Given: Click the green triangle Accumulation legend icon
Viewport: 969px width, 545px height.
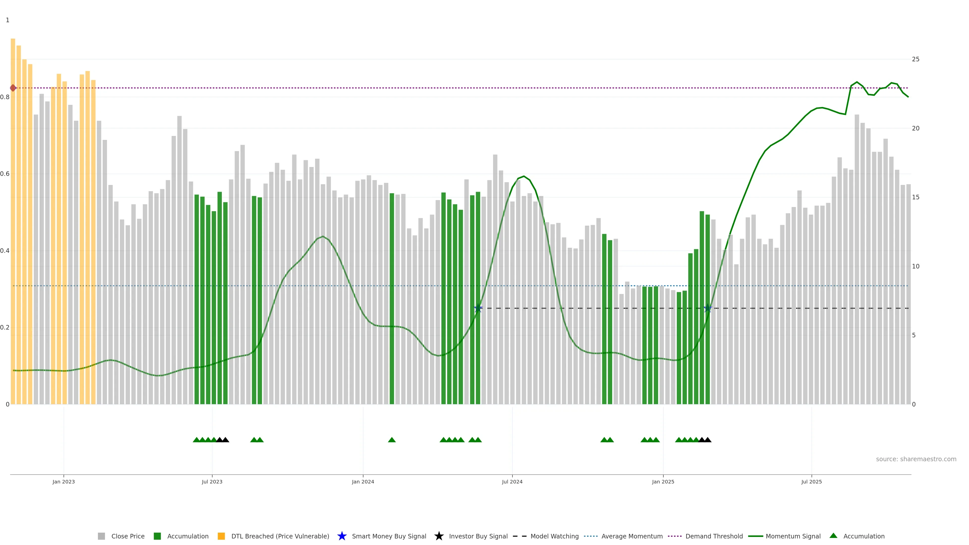Looking at the screenshot, I should click(x=833, y=536).
